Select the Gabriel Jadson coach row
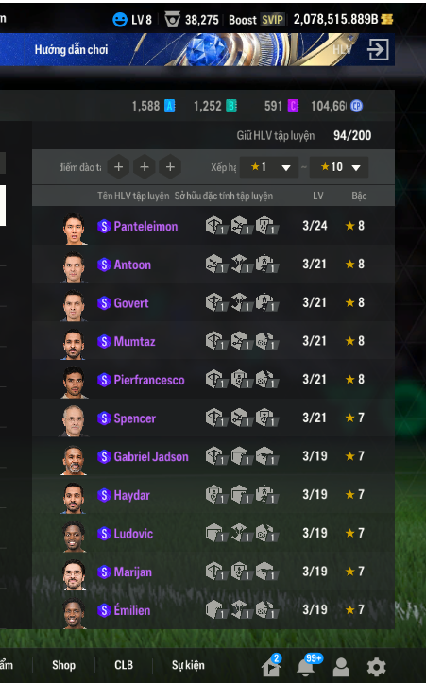 point(213,456)
